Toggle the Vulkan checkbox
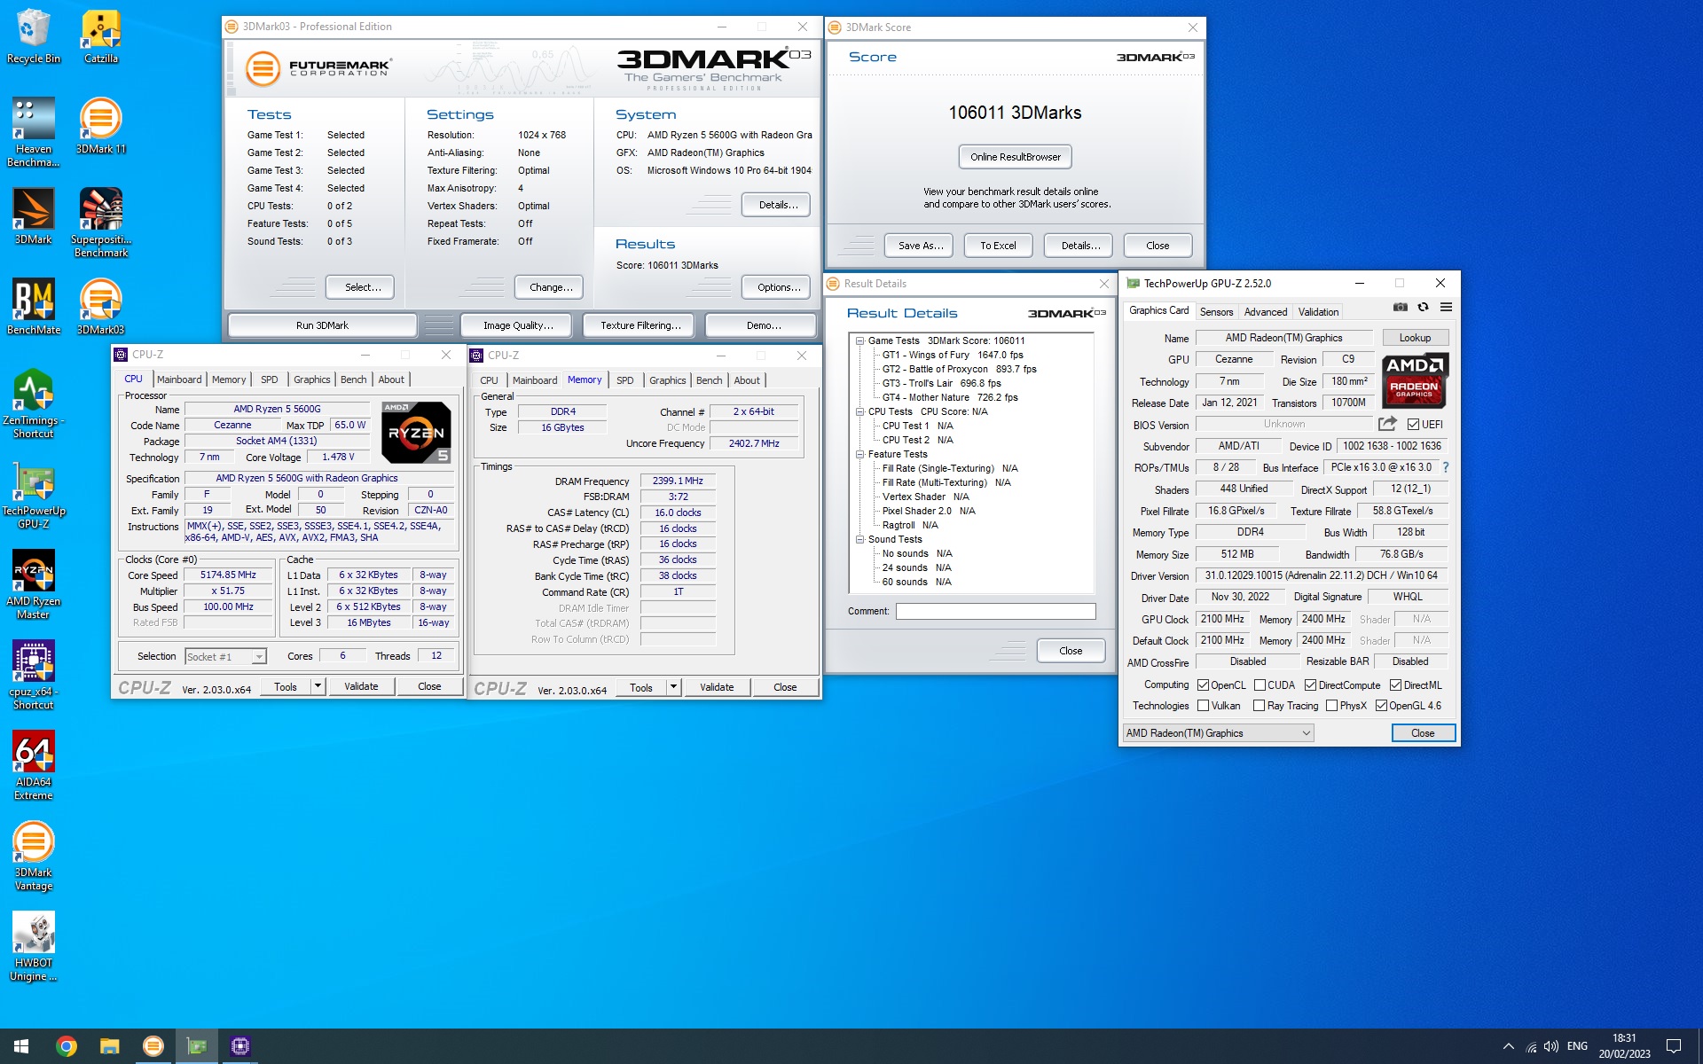 point(1204,706)
